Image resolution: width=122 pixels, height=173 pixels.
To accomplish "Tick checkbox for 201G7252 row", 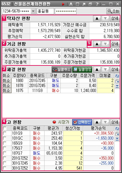I will (5, 158).
